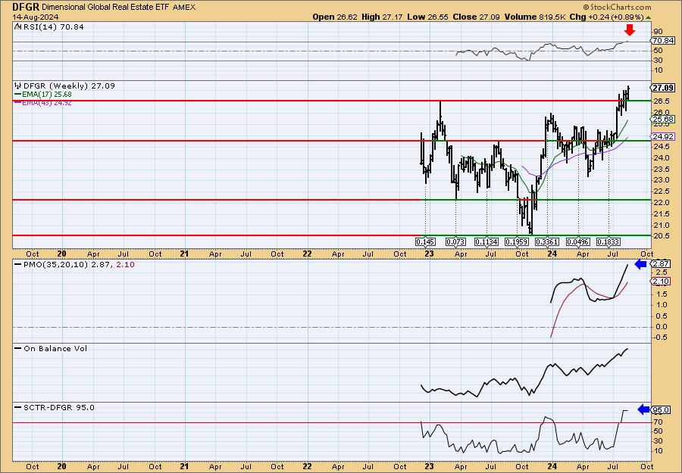682x473 pixels.
Task: Select the EMA(43) 24.92 legend text
Action: [47, 103]
